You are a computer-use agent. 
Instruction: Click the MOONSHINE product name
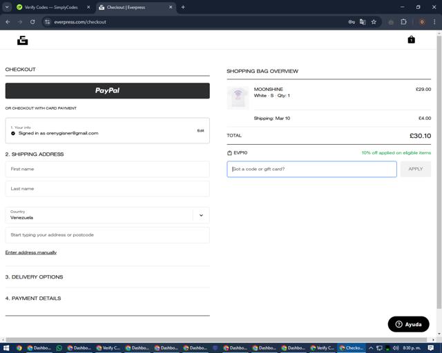[x=269, y=89]
